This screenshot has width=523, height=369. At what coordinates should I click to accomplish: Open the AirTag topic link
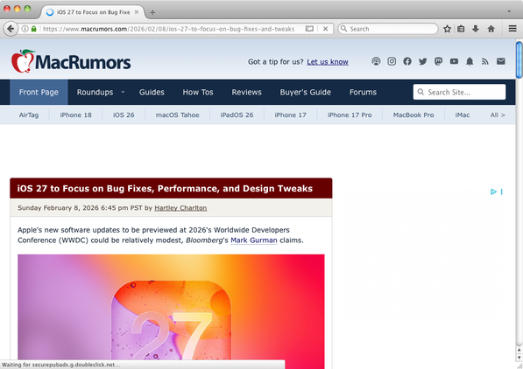coord(29,115)
